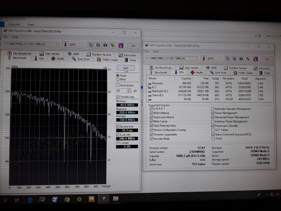Uncheck the Burst rate checkbox
The height and width of the screenshot is (211, 281).
tap(118, 134)
